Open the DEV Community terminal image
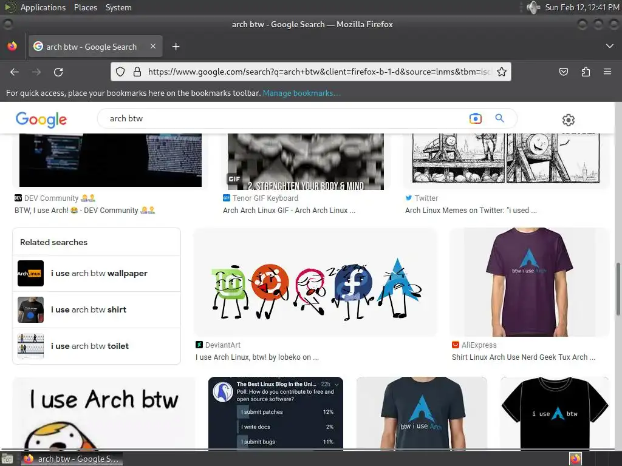 [111, 160]
